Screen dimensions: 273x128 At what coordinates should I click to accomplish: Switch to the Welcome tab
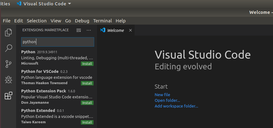(x=116, y=30)
